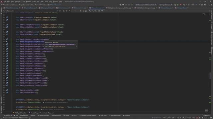
Task: Switch to the GAbilitySystemComponent.cpp tab
Action: coord(146,8)
